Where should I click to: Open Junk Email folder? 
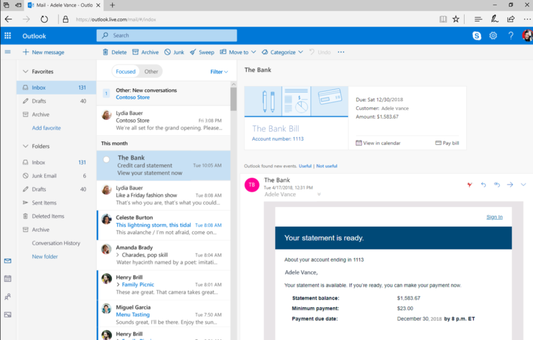(57, 176)
